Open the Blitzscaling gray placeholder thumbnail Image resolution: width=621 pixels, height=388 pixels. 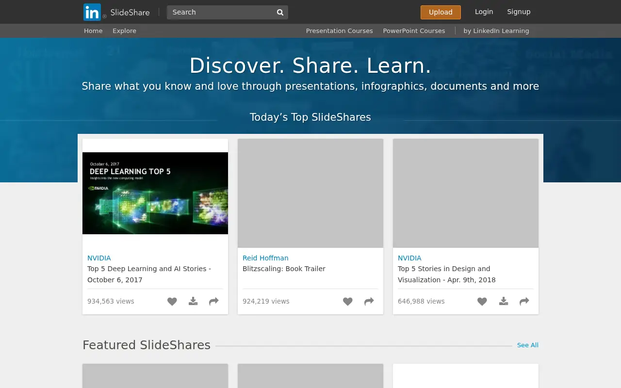[310, 193]
